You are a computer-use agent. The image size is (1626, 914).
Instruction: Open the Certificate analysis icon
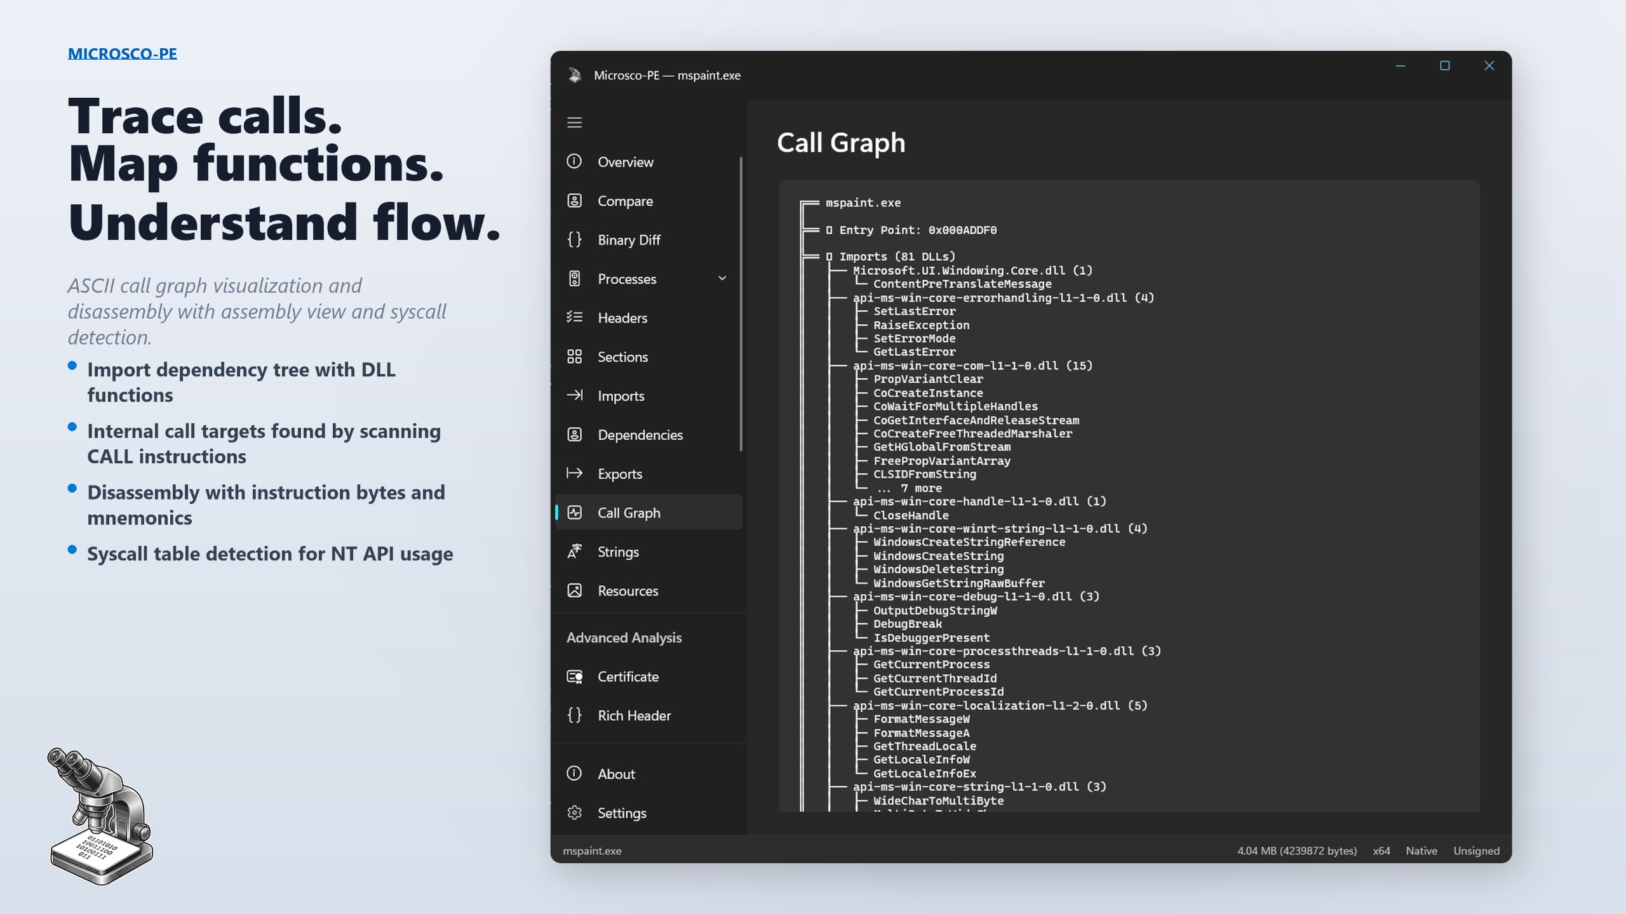tap(575, 677)
